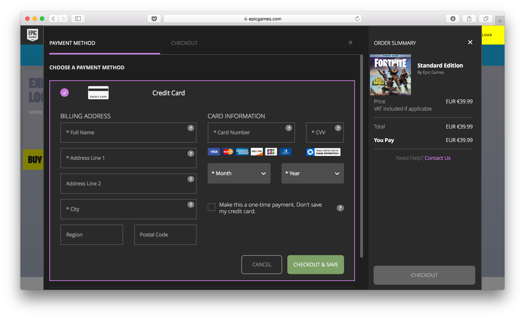
Task: Click the globe language icon
Action: pos(350,43)
